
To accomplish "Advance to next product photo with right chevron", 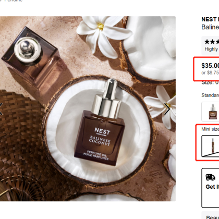I will click(x=167, y=109).
